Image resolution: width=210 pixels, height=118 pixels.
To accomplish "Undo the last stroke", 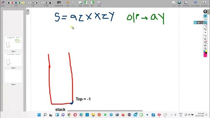I will [68, 3].
